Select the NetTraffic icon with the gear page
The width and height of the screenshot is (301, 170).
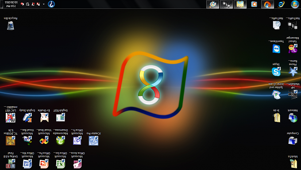click(276, 23)
